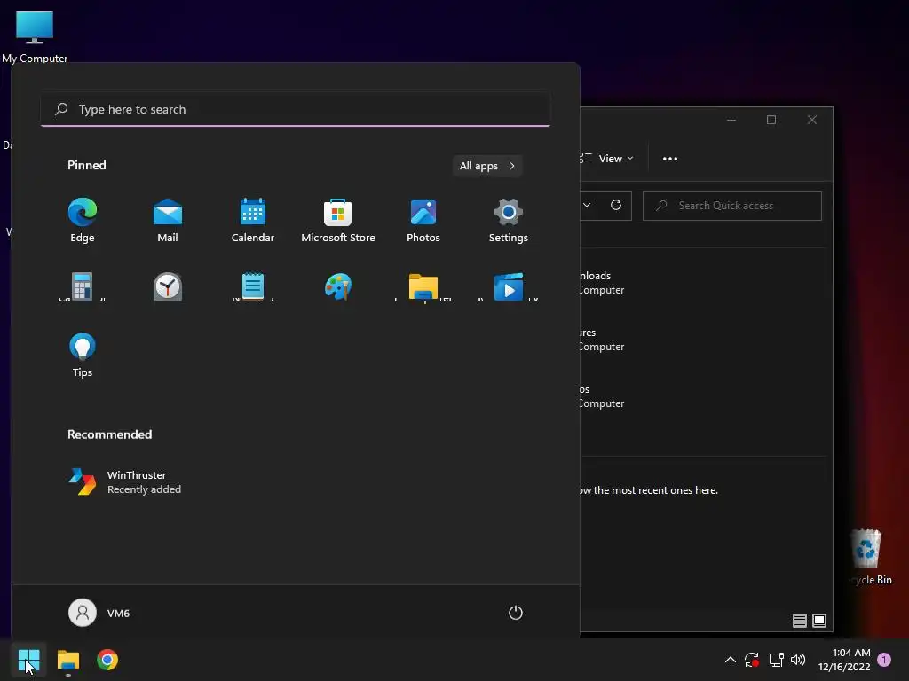Close the File Explorer window
This screenshot has height=681, width=909.
(812, 120)
